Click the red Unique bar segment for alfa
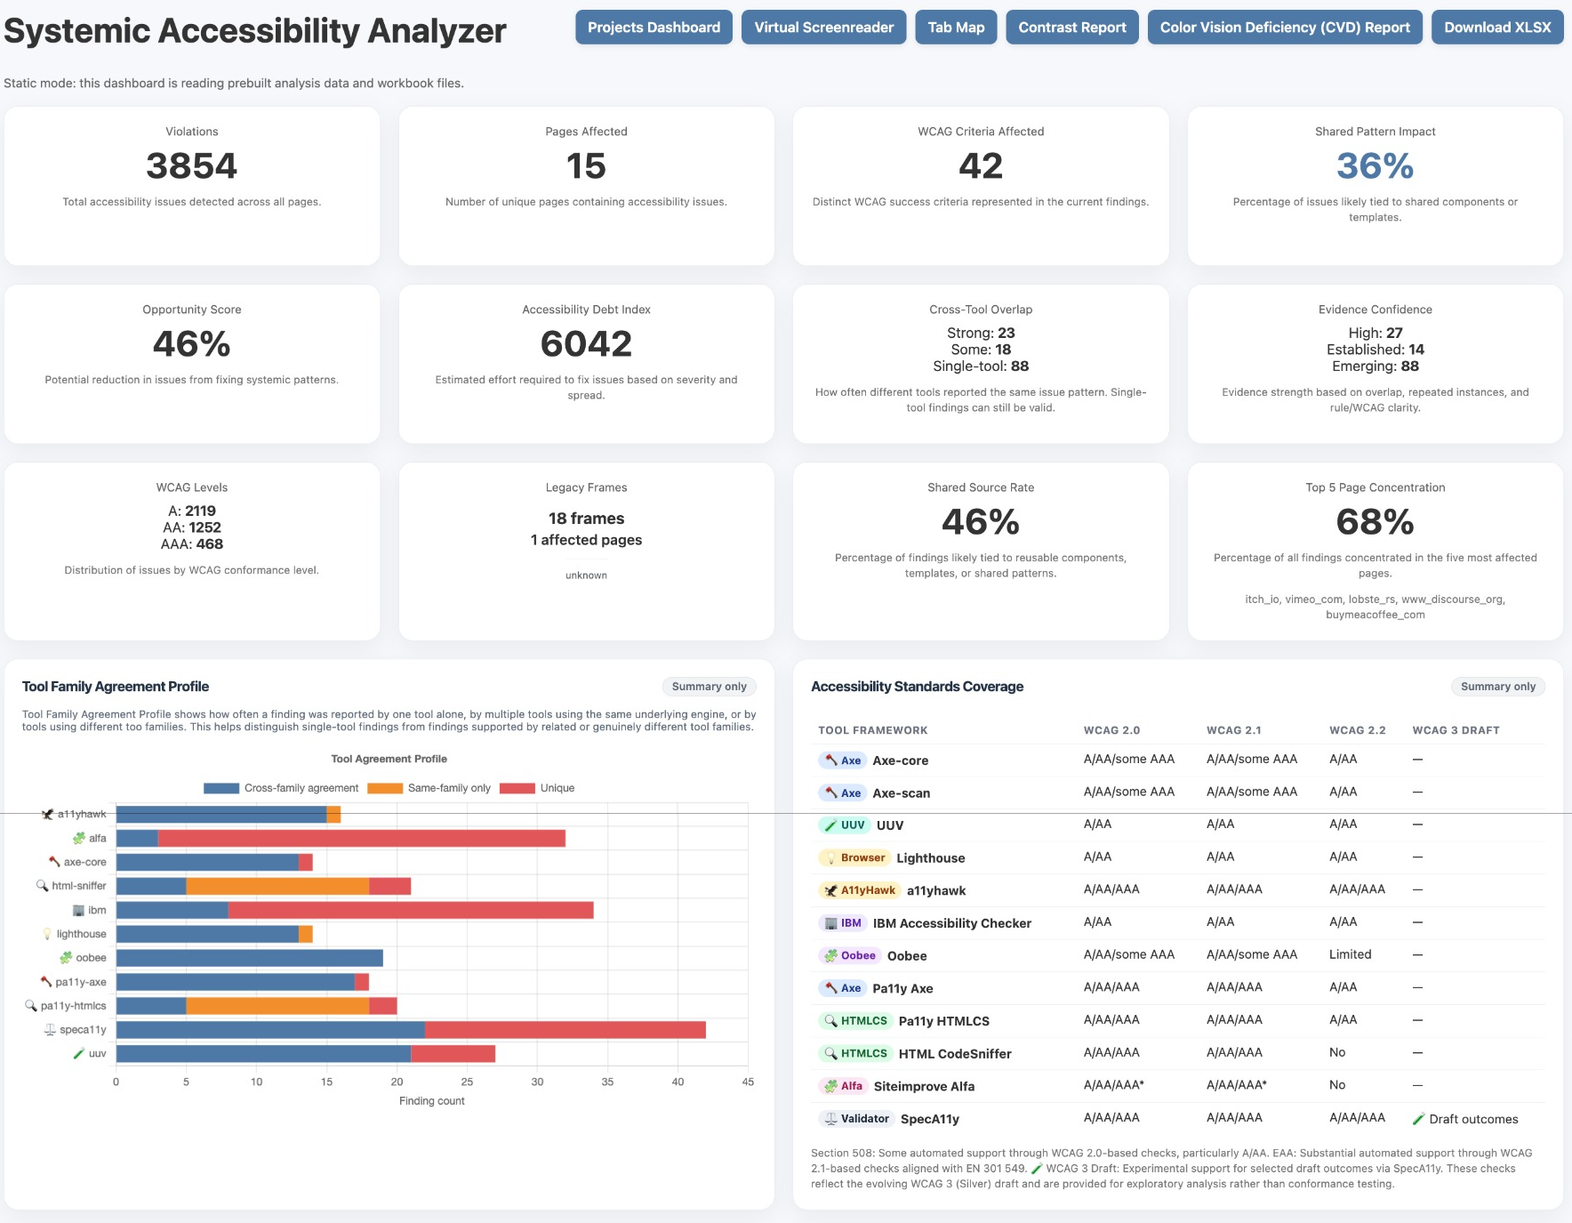Screen dimensions: 1572x1223 click(362, 838)
